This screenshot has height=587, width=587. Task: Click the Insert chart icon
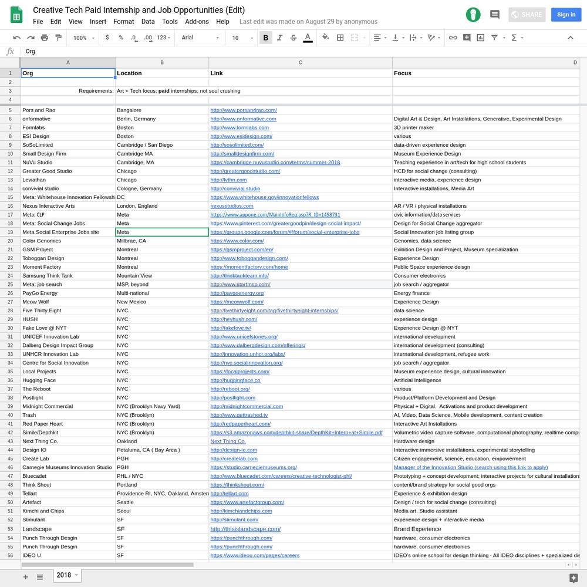click(481, 38)
